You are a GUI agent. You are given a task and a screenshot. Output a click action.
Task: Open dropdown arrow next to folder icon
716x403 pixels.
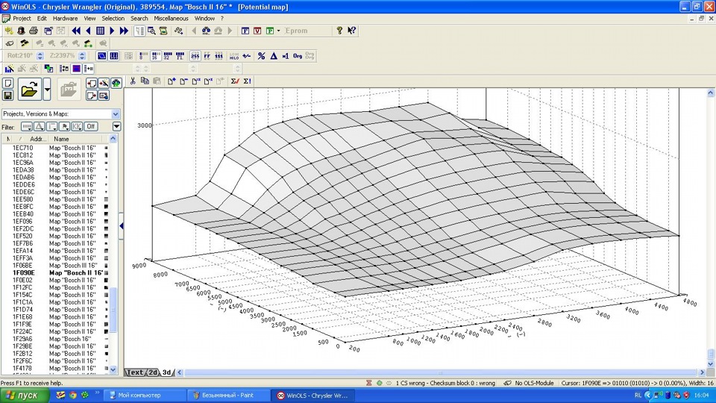point(47,90)
